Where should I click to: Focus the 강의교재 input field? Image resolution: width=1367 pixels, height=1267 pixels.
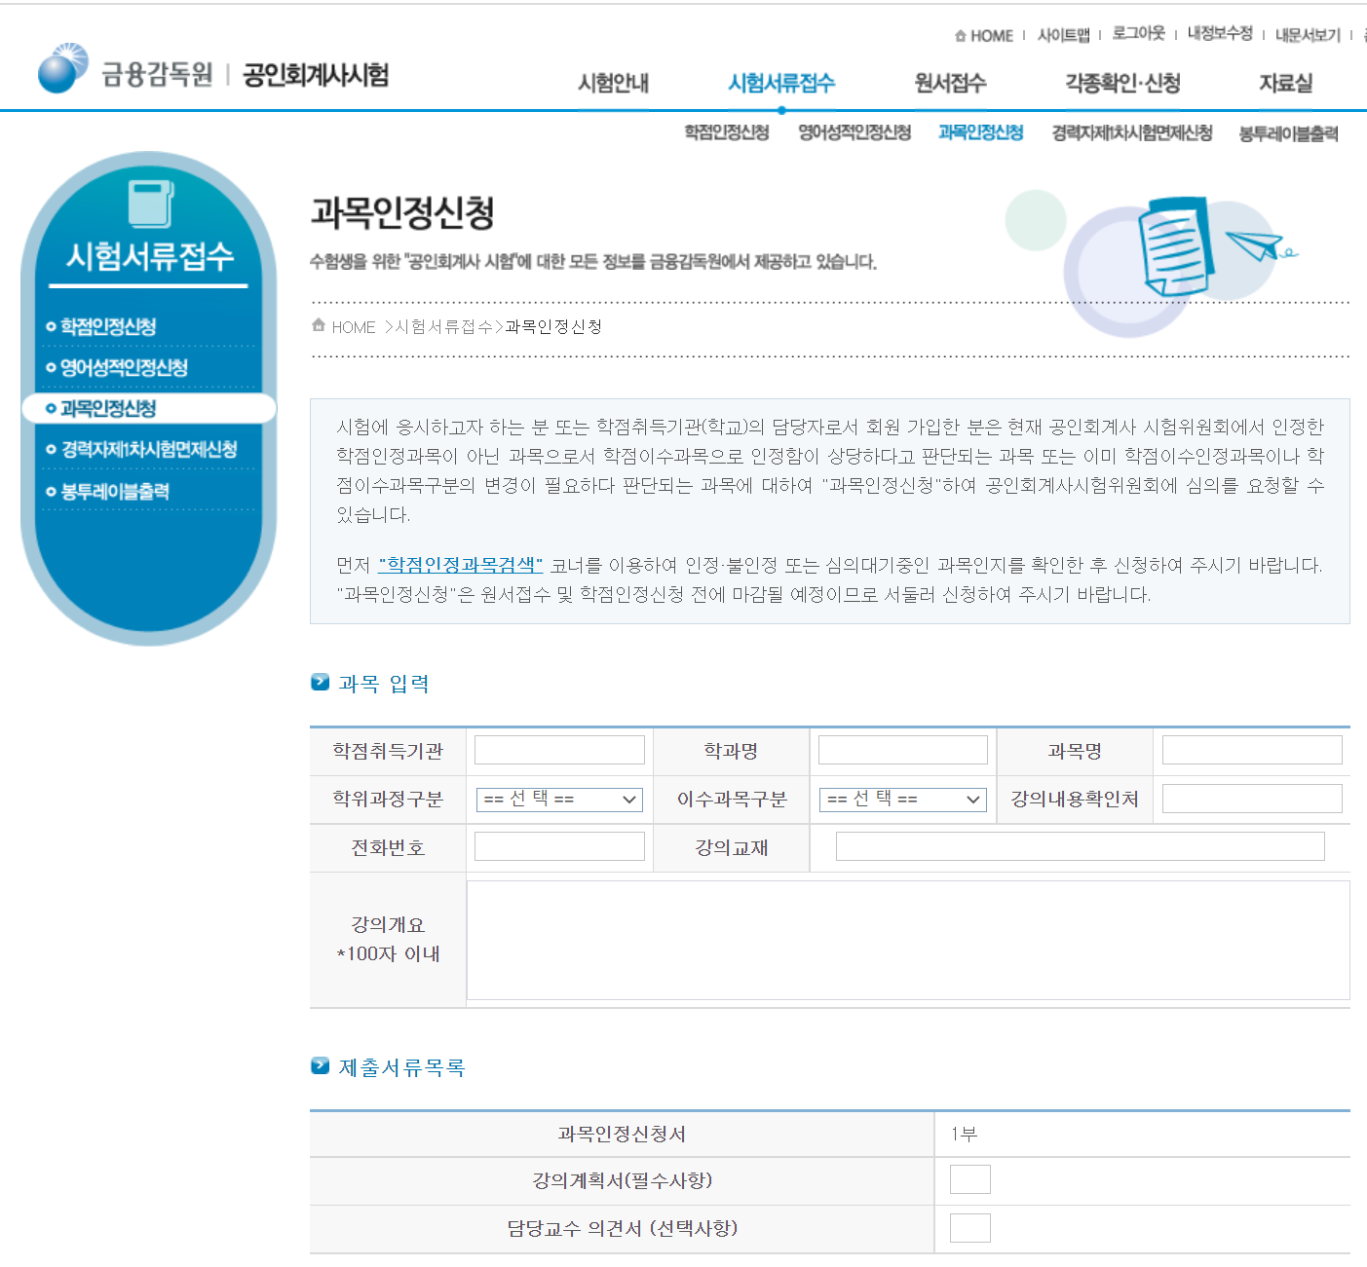pos(1081,846)
